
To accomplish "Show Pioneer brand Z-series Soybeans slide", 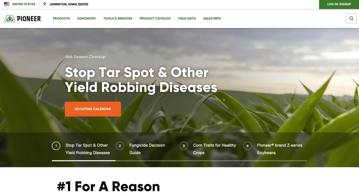I will (x=279, y=149).
